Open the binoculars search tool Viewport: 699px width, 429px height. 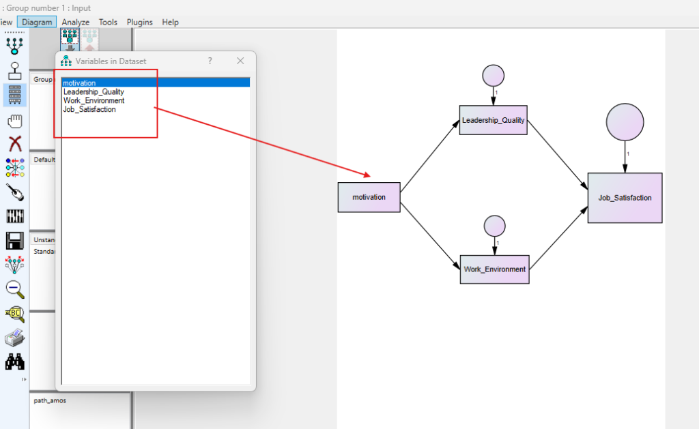[14, 361]
